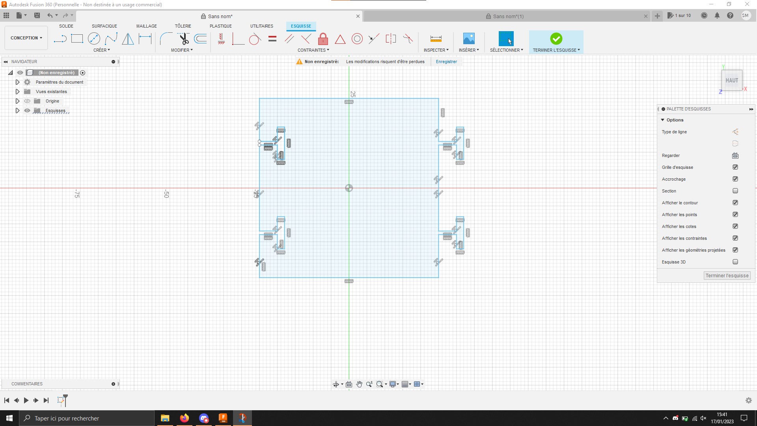757x426 pixels.
Task: Select the Trim scissors tool
Action: tap(184, 39)
